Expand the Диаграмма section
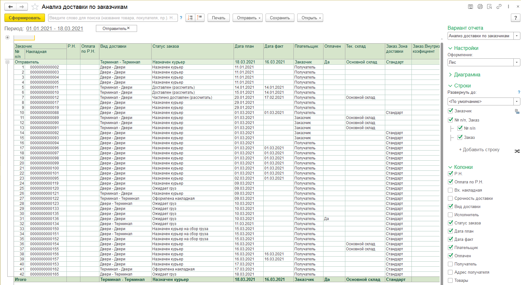 point(467,75)
